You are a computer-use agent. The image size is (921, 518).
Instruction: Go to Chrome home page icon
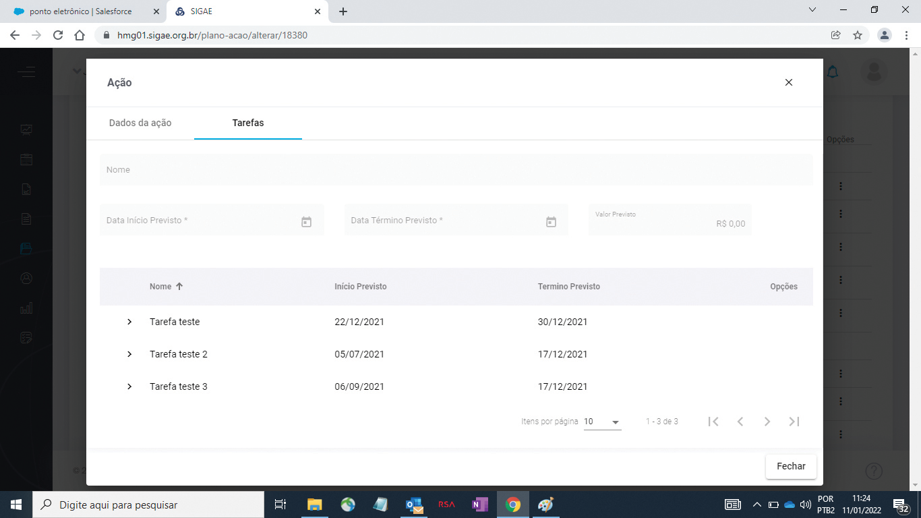80,35
